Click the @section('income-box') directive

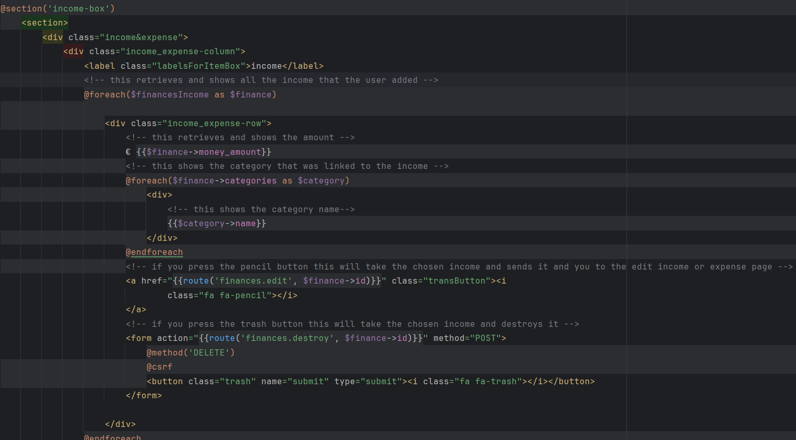coord(57,8)
